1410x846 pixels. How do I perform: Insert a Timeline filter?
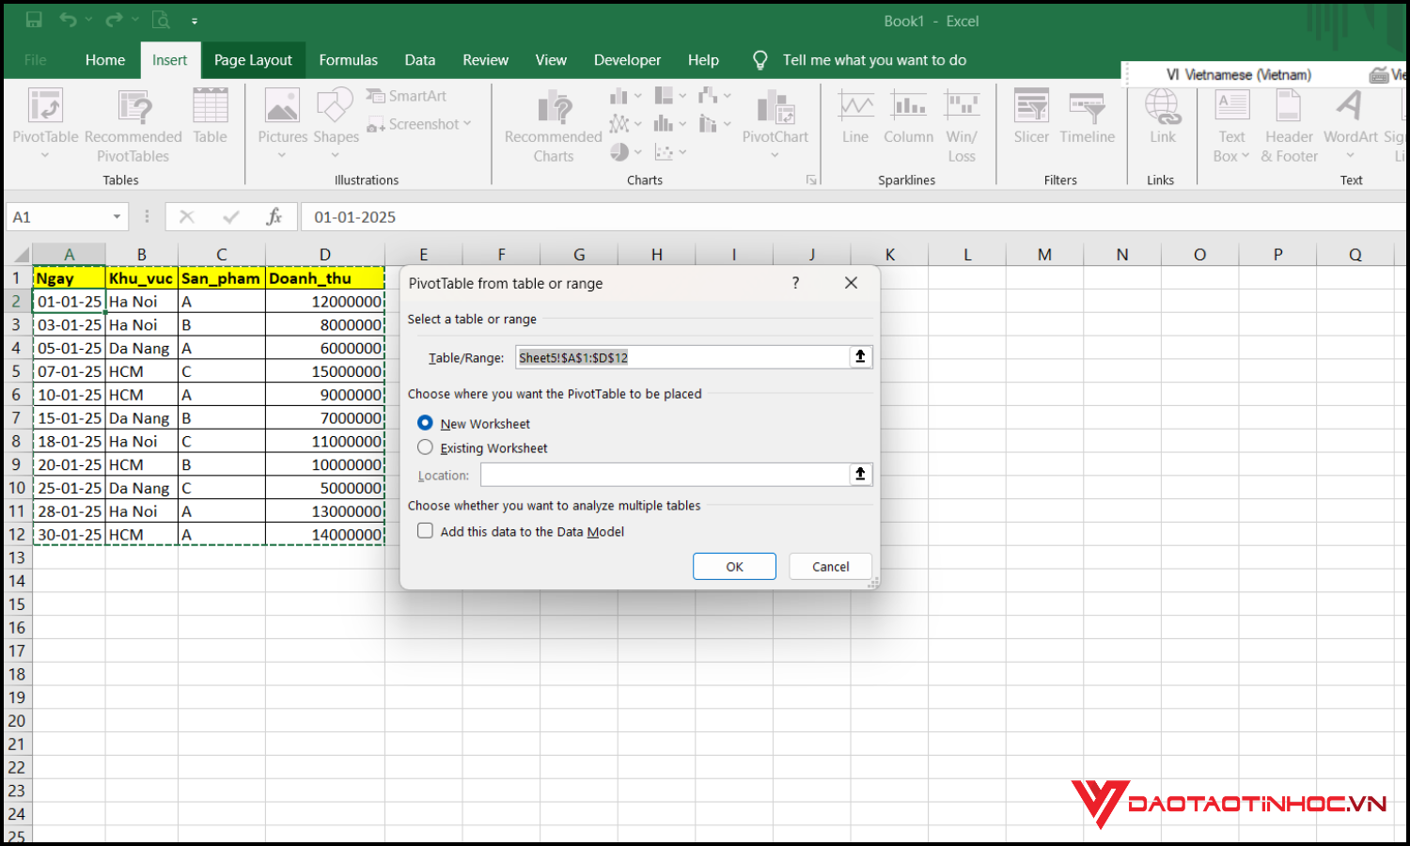pos(1087,117)
